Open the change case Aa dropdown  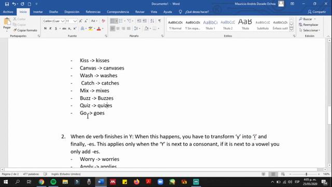pos(94,21)
